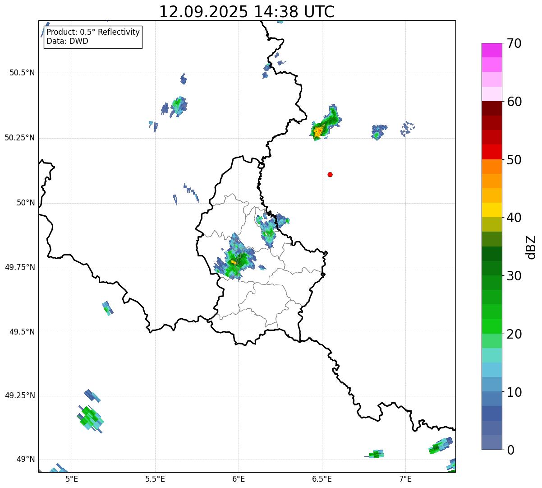Click the Data: DWD label
The height and width of the screenshot is (488, 542).
coord(67,41)
